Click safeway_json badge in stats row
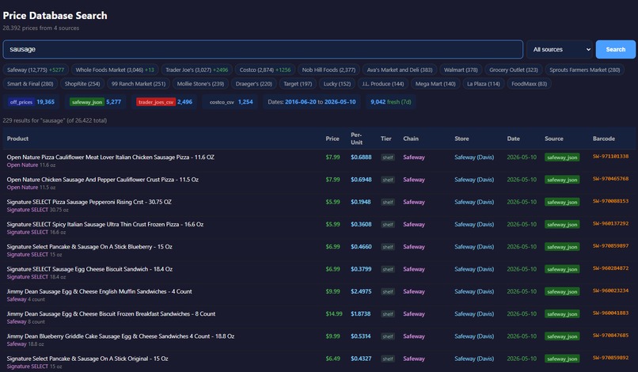 (x=86, y=102)
